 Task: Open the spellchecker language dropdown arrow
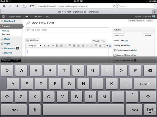click(x=107, y=46)
